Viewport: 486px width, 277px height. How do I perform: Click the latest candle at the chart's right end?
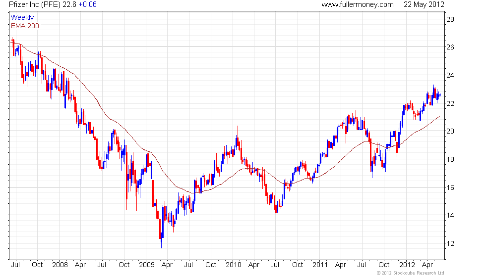[x=440, y=95]
